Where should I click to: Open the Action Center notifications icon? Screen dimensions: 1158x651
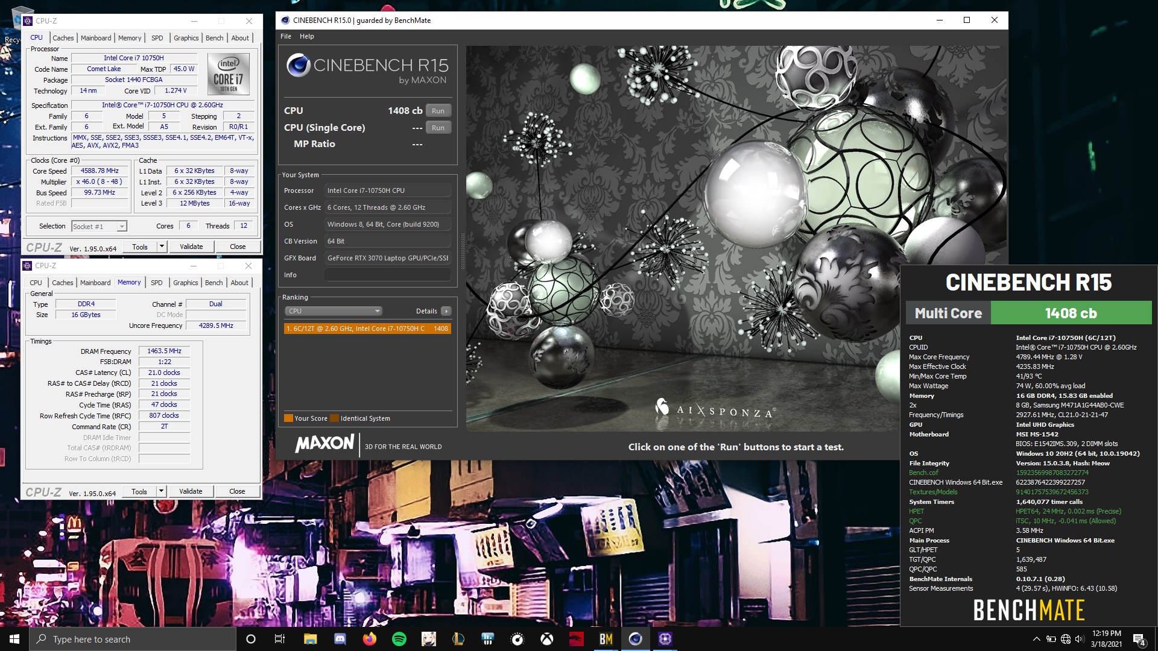(x=1139, y=639)
